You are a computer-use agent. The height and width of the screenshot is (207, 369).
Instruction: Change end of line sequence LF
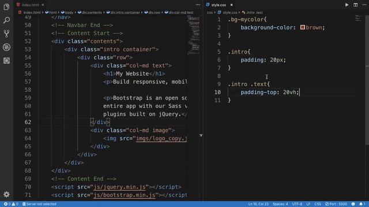308,204
